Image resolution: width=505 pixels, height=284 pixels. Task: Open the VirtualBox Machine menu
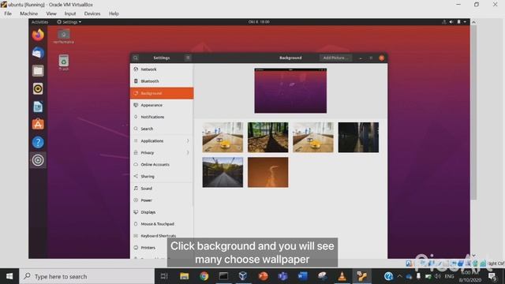[x=29, y=13]
